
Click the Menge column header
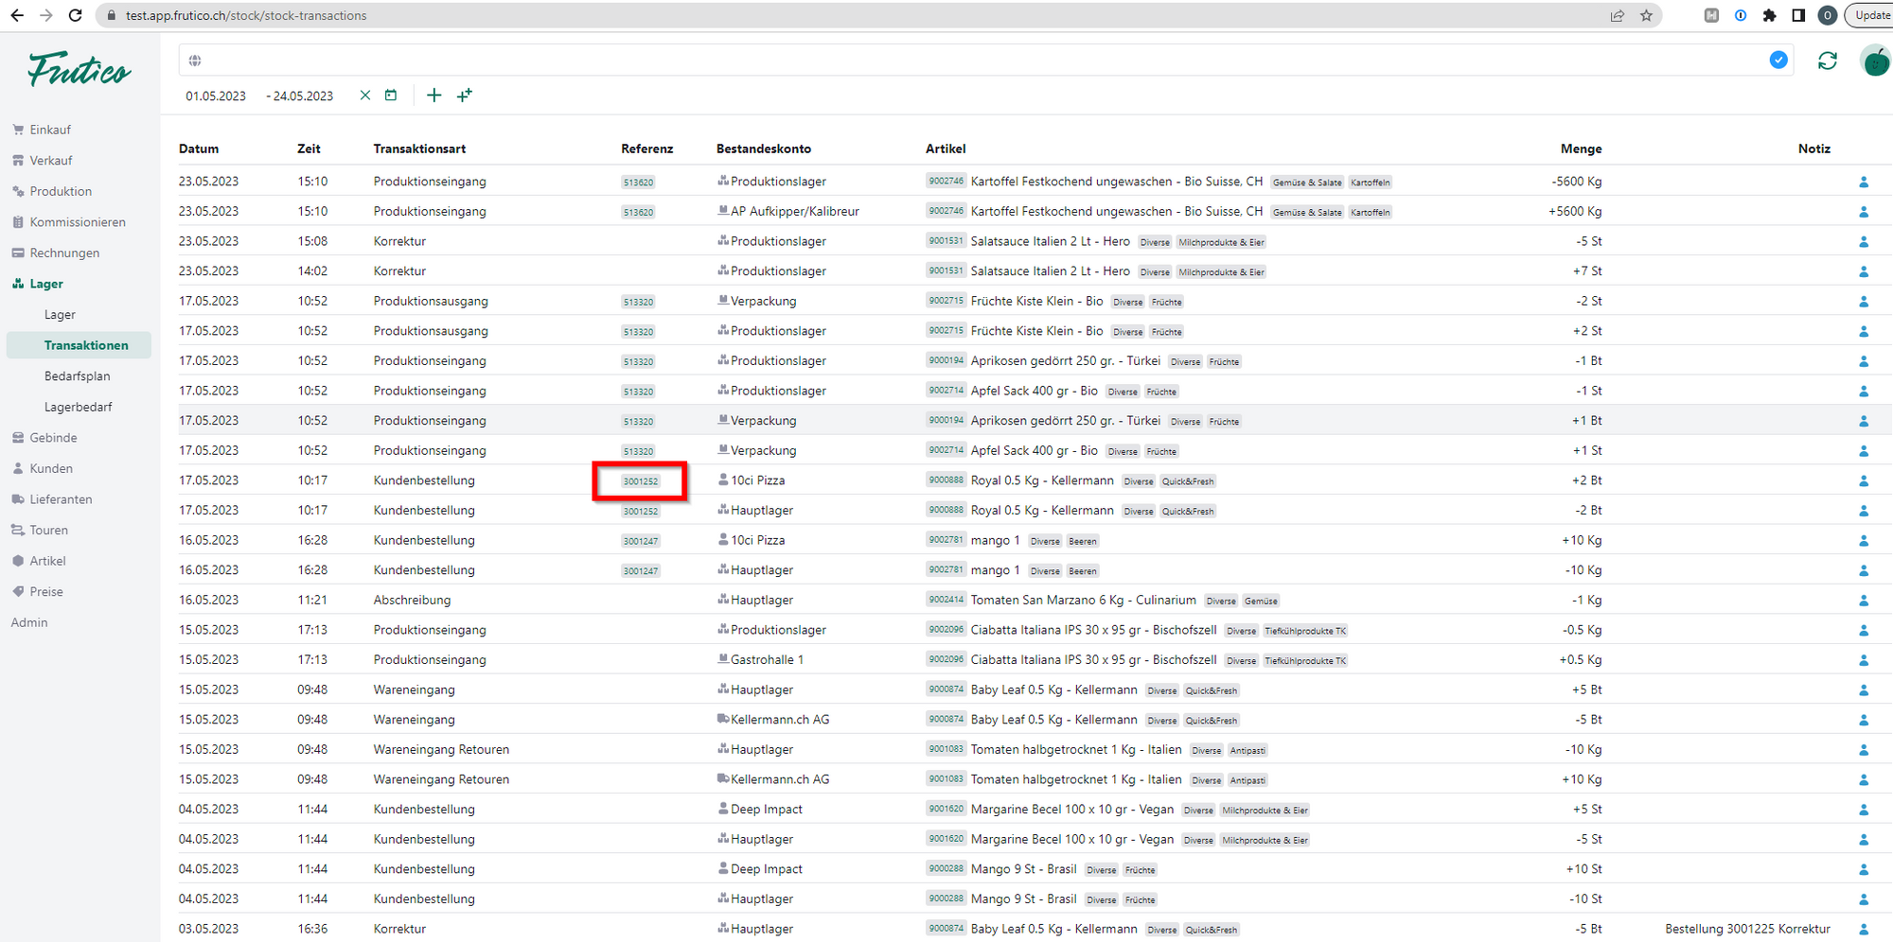[1581, 148]
